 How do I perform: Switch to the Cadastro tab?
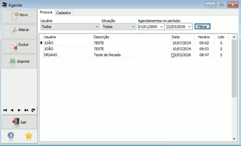coord(63,13)
